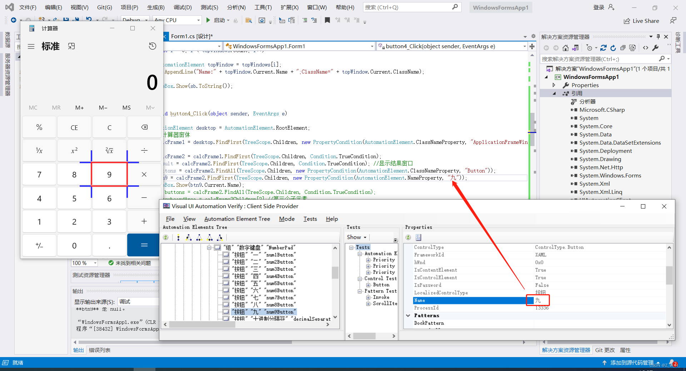The height and width of the screenshot is (371, 686).
Task: Toggle Calculator keep-on-top mode icon
Action: pos(71,46)
